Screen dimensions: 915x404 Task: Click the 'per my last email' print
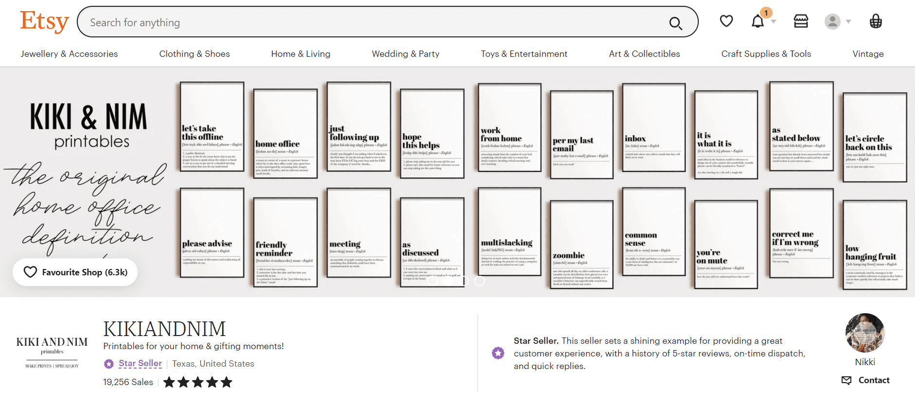pos(581,135)
